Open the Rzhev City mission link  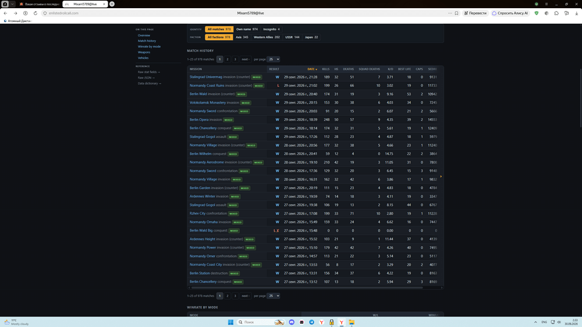[x=197, y=214]
